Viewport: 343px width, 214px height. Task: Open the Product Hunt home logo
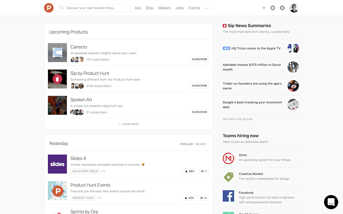point(49,8)
